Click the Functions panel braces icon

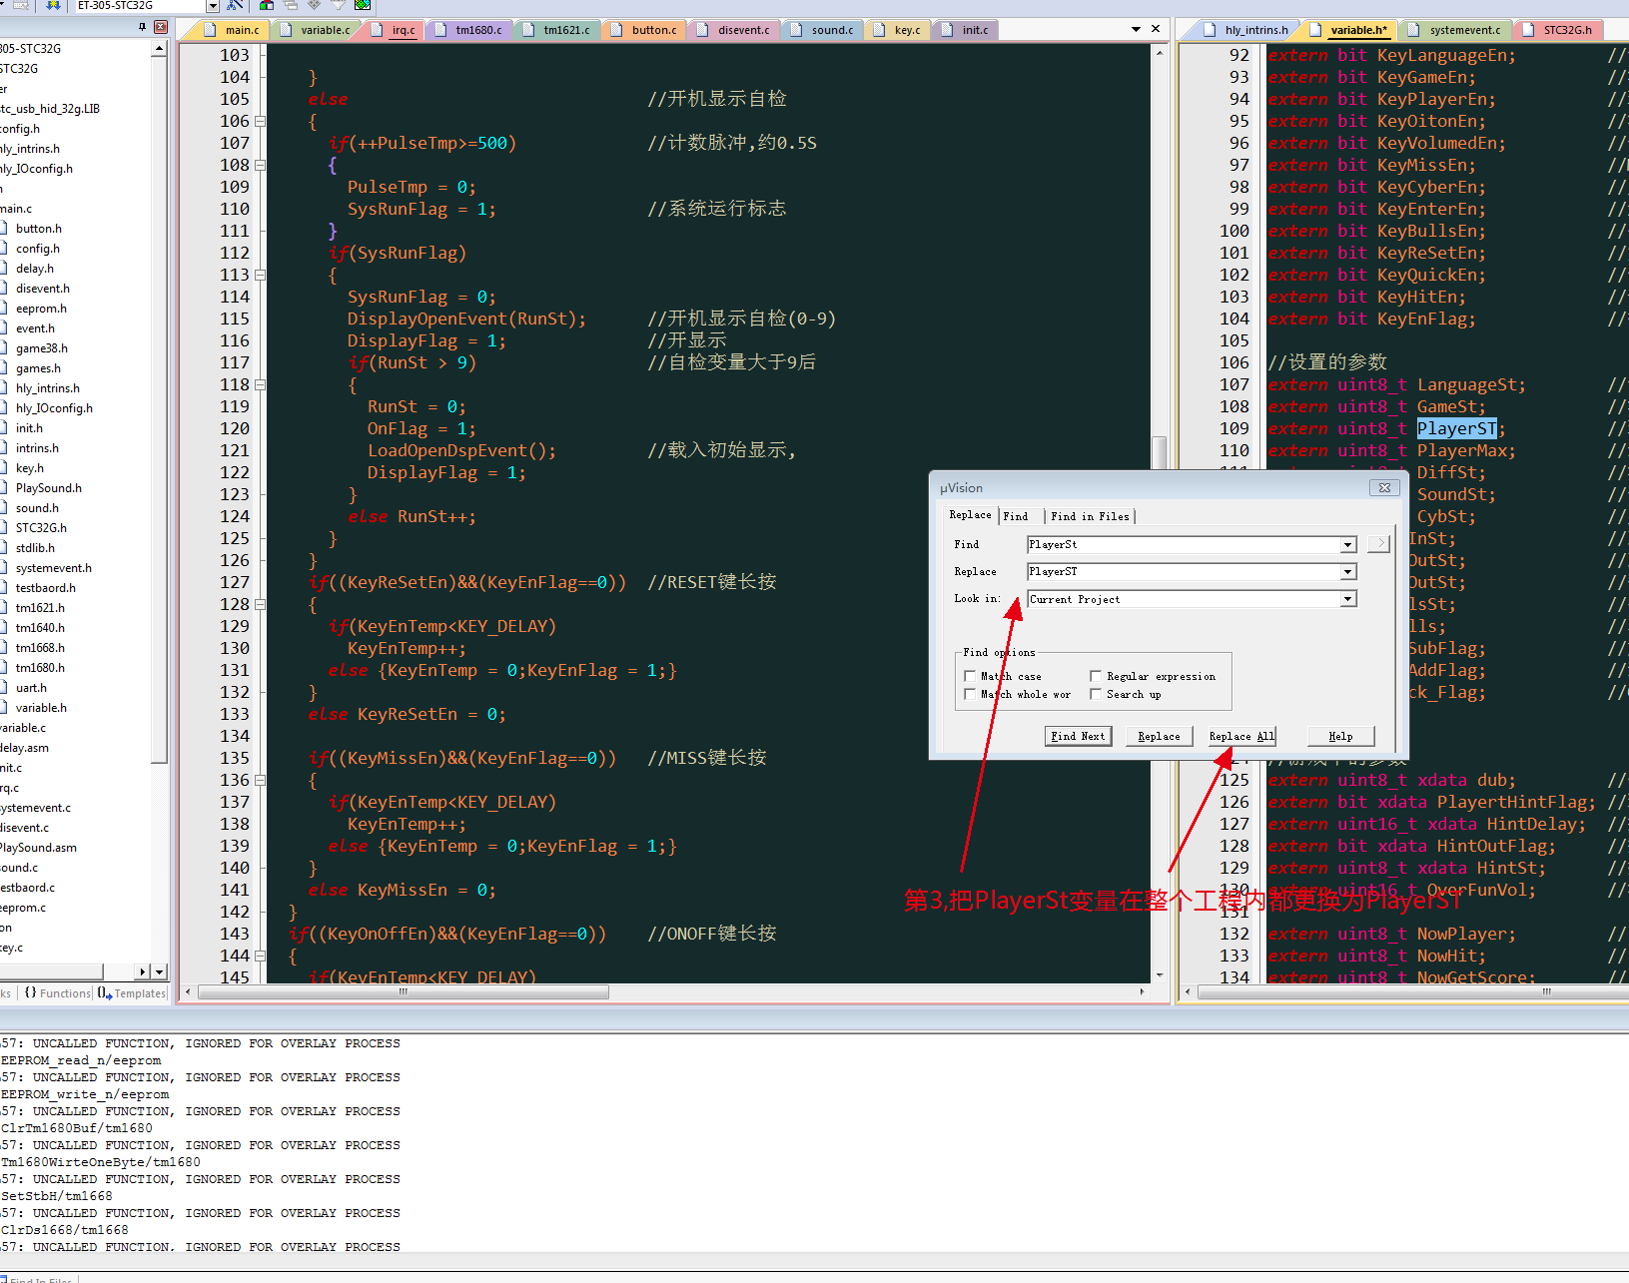point(31,992)
